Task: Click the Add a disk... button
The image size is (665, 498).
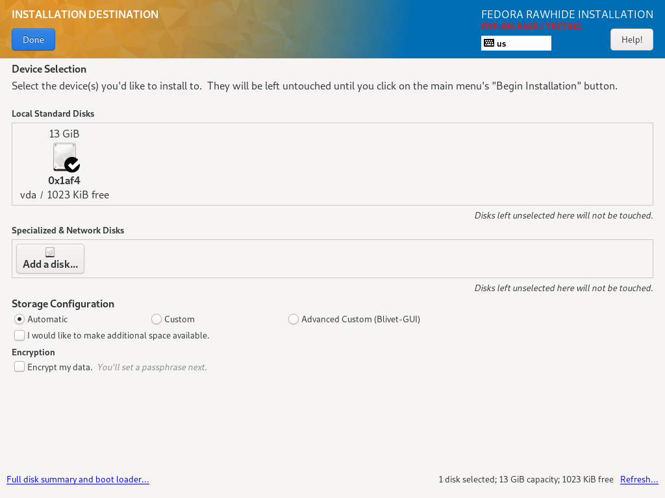Action: click(51, 259)
